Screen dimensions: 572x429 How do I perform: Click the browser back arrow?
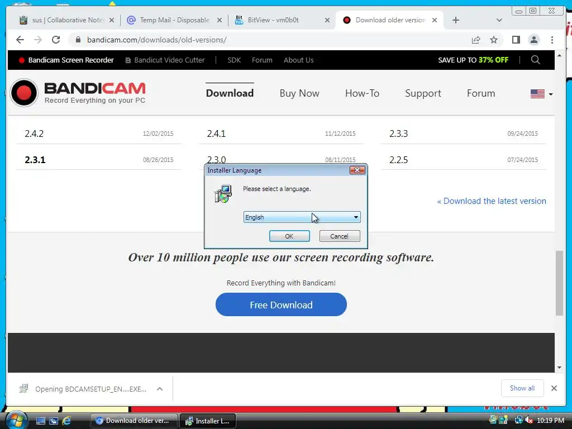(x=20, y=40)
